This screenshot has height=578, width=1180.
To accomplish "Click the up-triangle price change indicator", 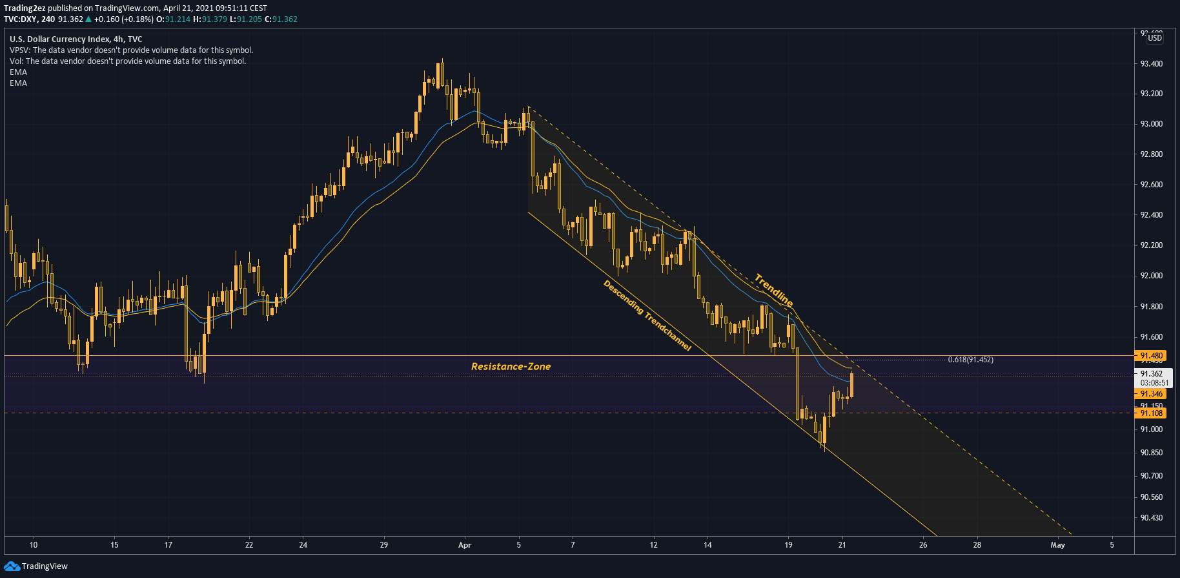I will (88, 19).
